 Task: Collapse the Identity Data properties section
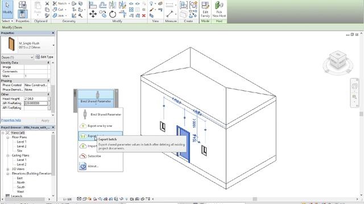tap(48, 63)
